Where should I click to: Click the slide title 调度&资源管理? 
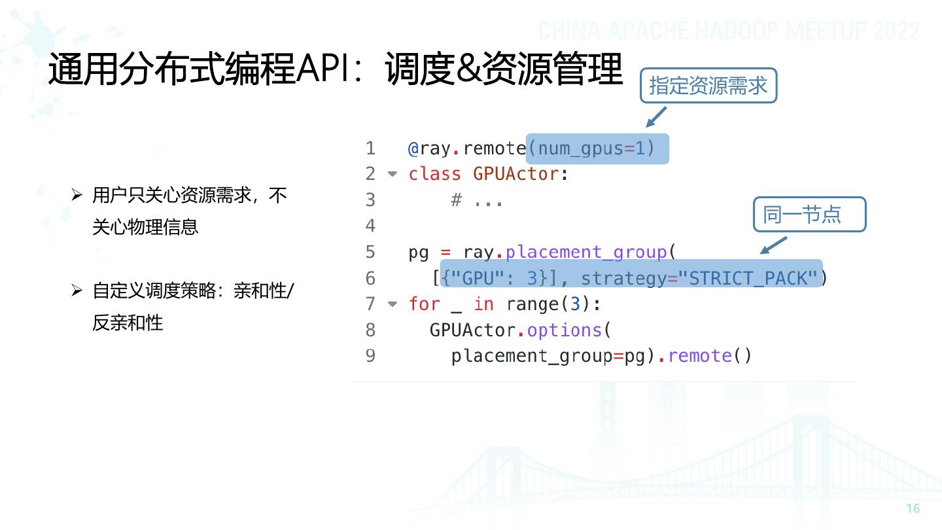[x=504, y=69]
